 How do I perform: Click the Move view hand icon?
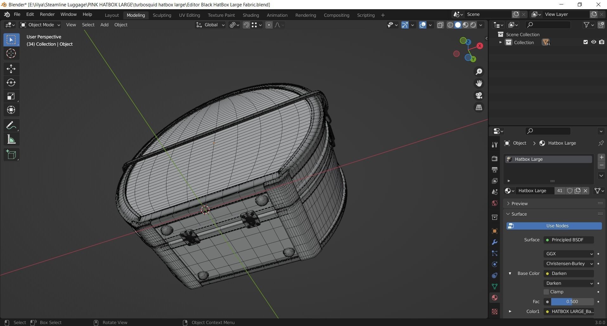[479, 83]
